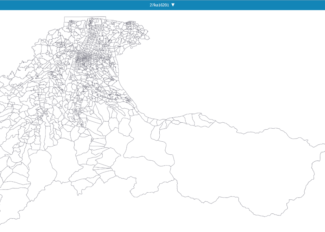Select the dense city-center block cluster
This screenshot has width=325, height=232.
point(83,58)
